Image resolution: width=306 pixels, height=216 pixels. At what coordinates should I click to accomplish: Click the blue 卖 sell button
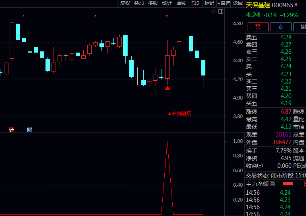(281, 27)
